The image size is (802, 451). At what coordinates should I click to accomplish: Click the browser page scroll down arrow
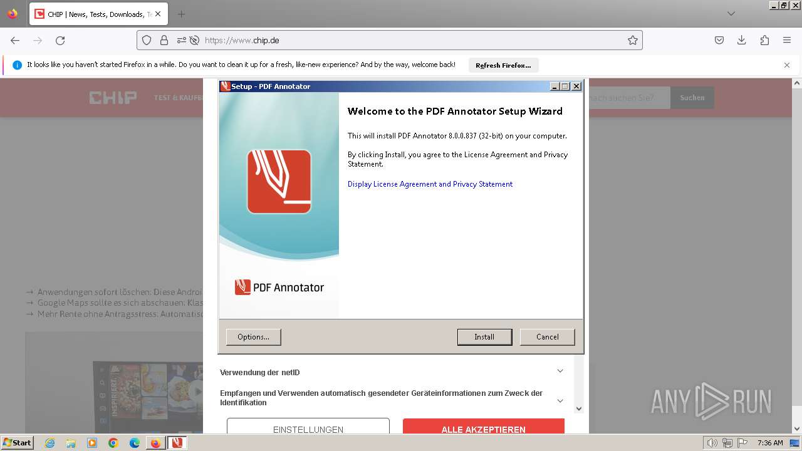797,429
